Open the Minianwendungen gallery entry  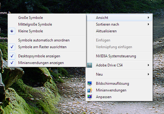(119, 90)
